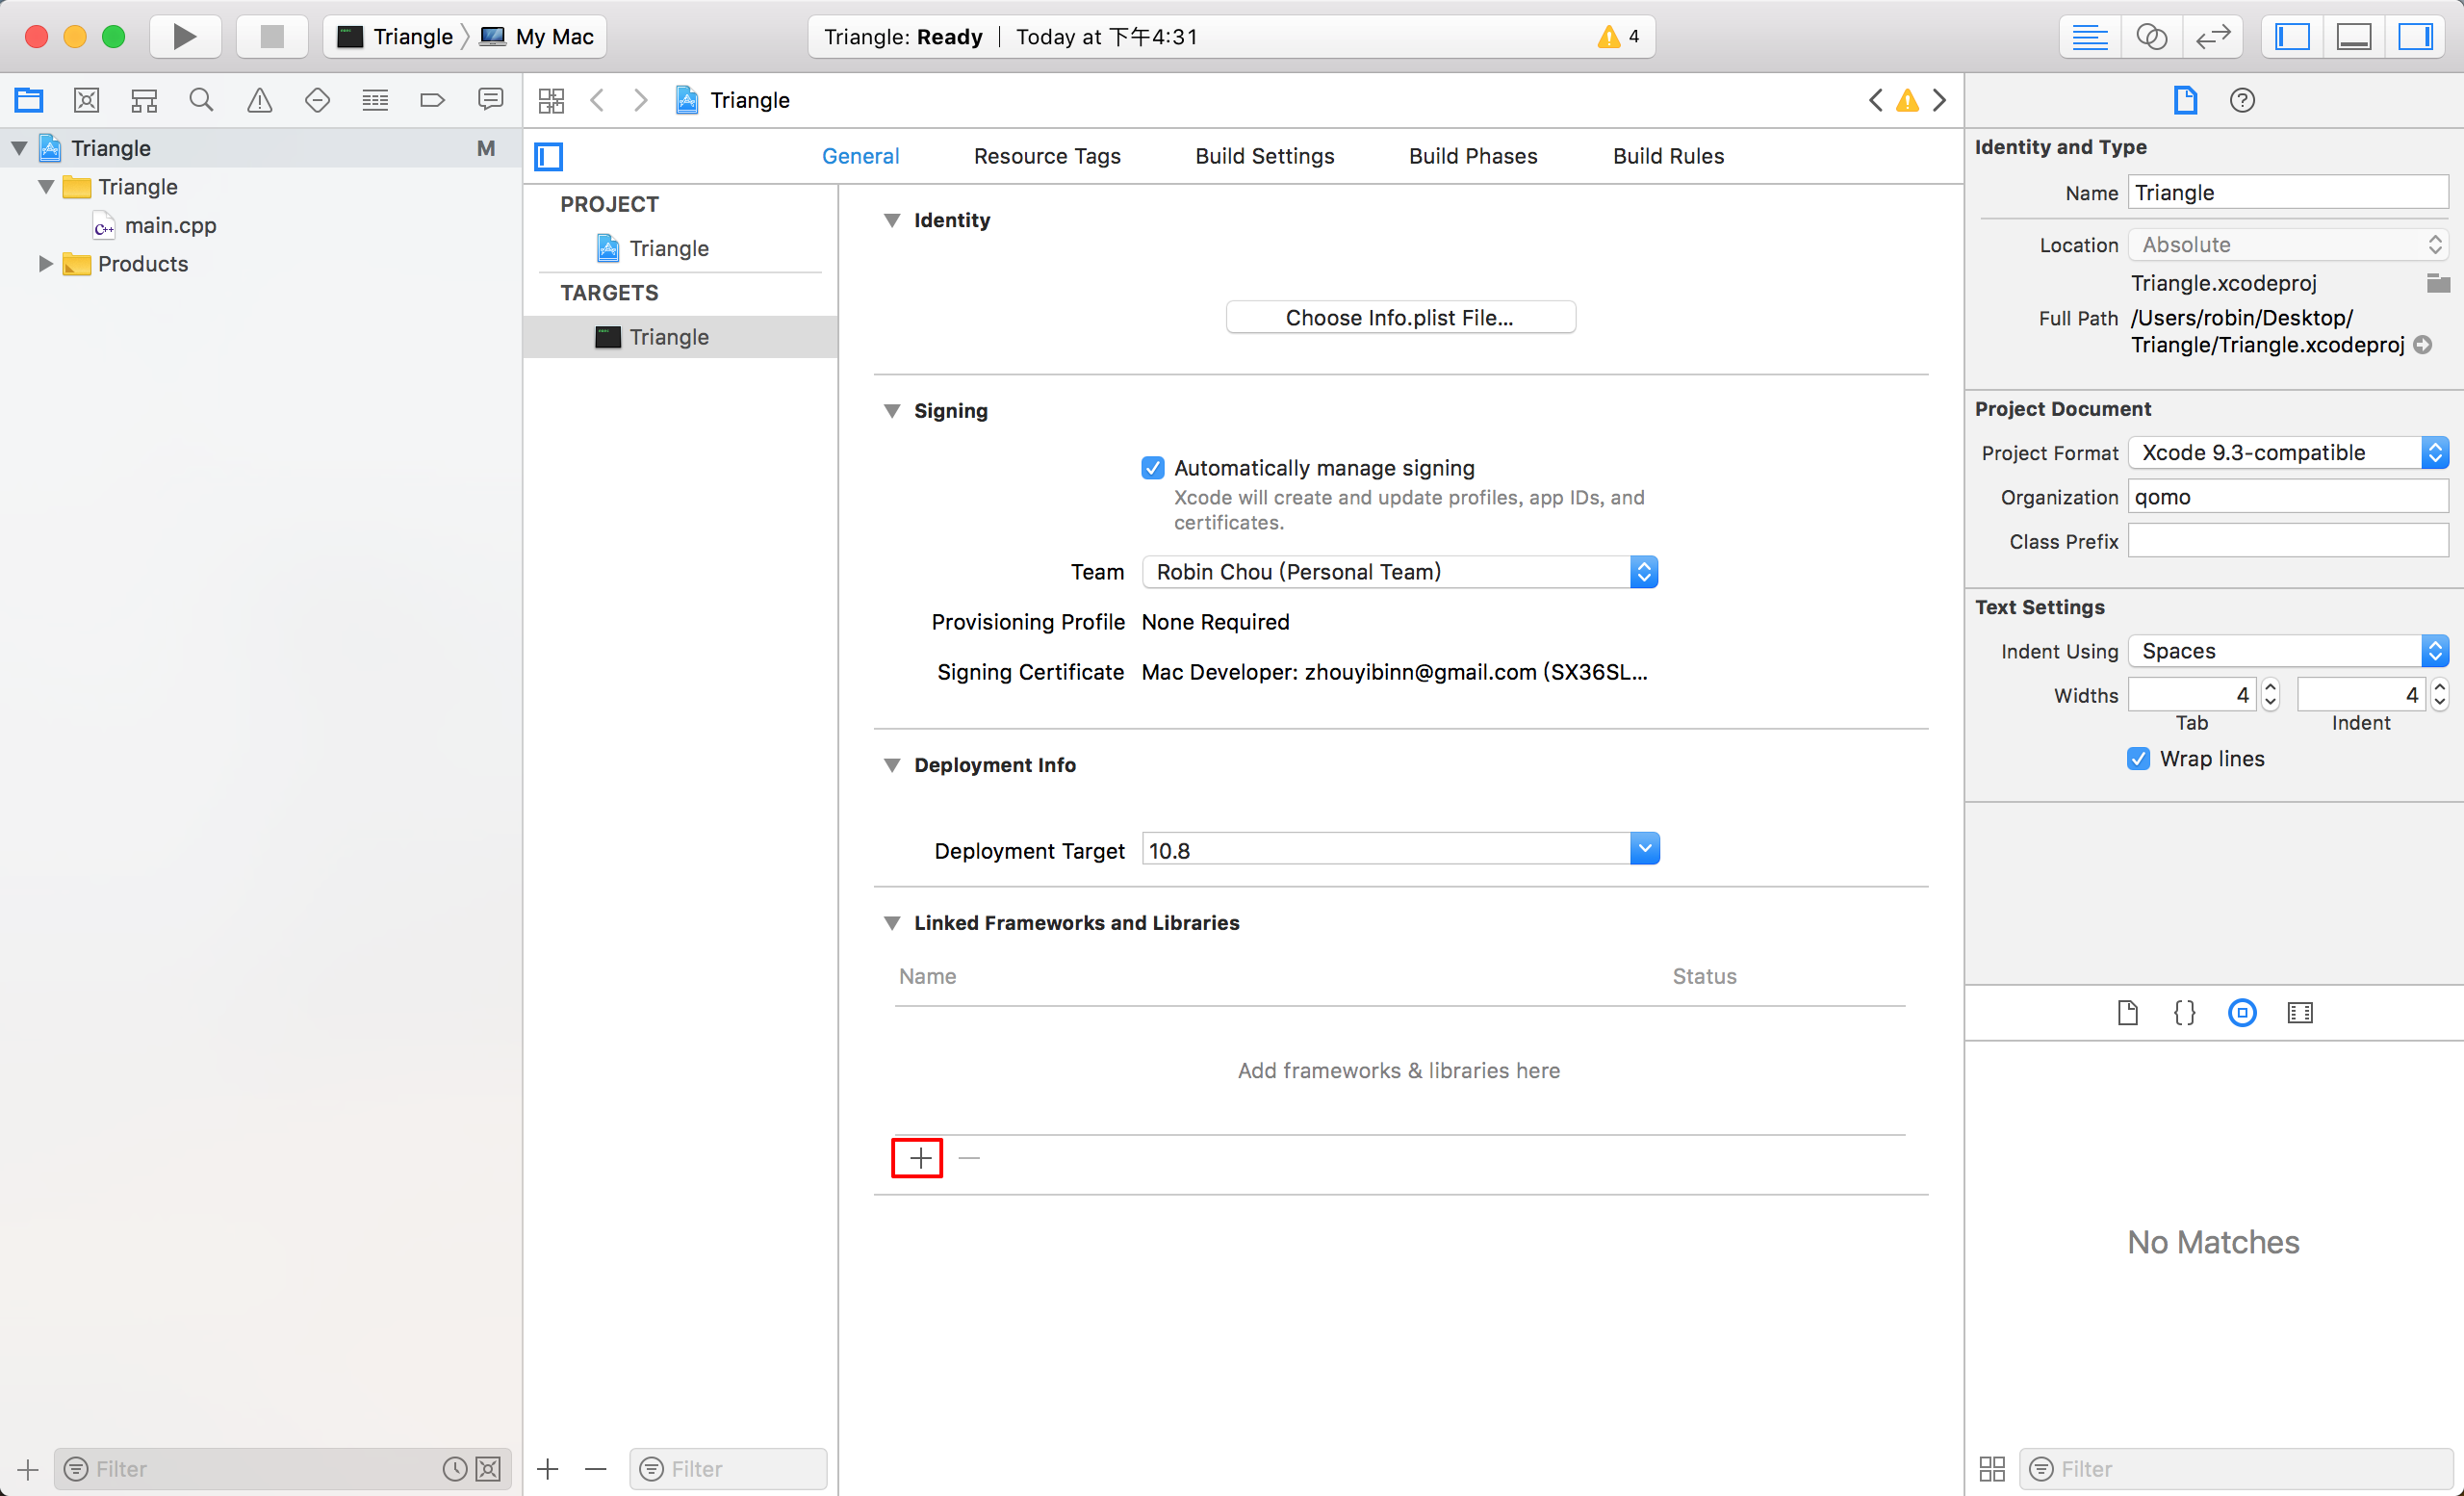Expand the Products folder
Viewport: 2464px width, 1496px height.
pyautogui.click(x=45, y=264)
